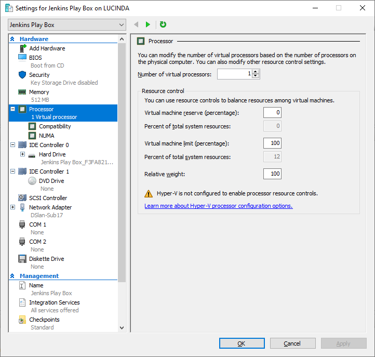Select the SCSI Controller entry

tap(48, 198)
